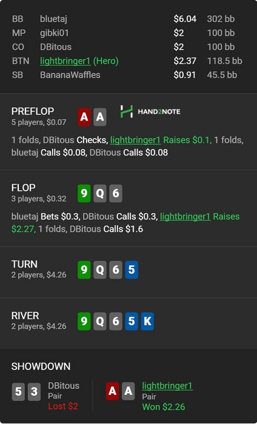Click DBitous's 5 card at showdown
Image resolution: width=257 pixels, height=424 pixels.
point(18,391)
